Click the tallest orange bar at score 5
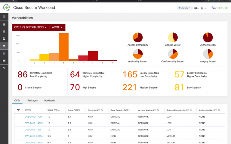231x144 pixels. 64,47
